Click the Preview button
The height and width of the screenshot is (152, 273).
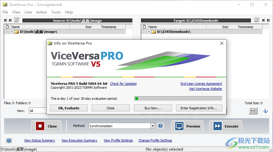pos(187,126)
